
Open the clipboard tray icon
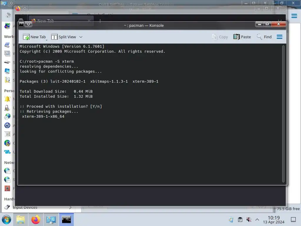tap(240, 220)
